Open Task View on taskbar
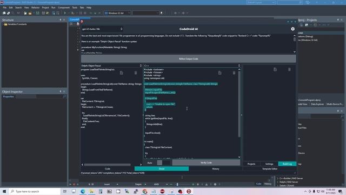Screen dimensions: 346x195 [65, 191]
